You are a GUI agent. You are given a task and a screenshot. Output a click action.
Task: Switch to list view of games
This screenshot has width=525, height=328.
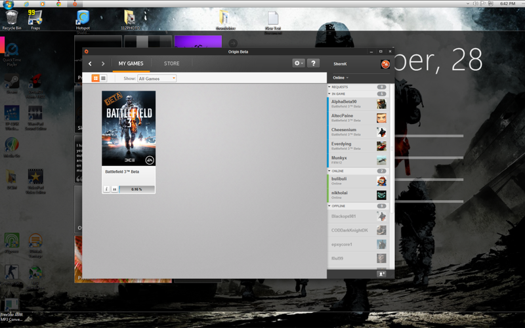pyautogui.click(x=103, y=78)
